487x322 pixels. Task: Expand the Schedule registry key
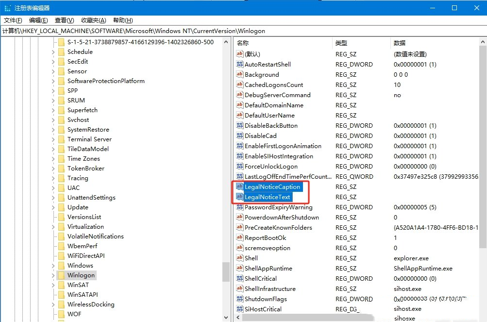pyautogui.click(x=53, y=52)
